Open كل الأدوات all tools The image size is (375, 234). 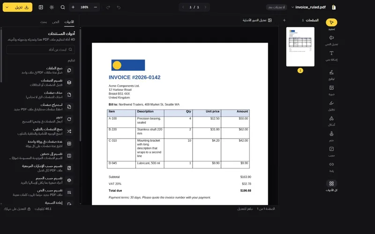[x=331, y=183]
